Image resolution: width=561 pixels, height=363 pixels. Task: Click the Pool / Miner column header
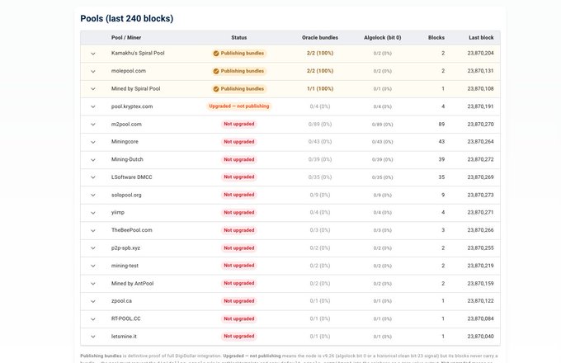coord(126,38)
